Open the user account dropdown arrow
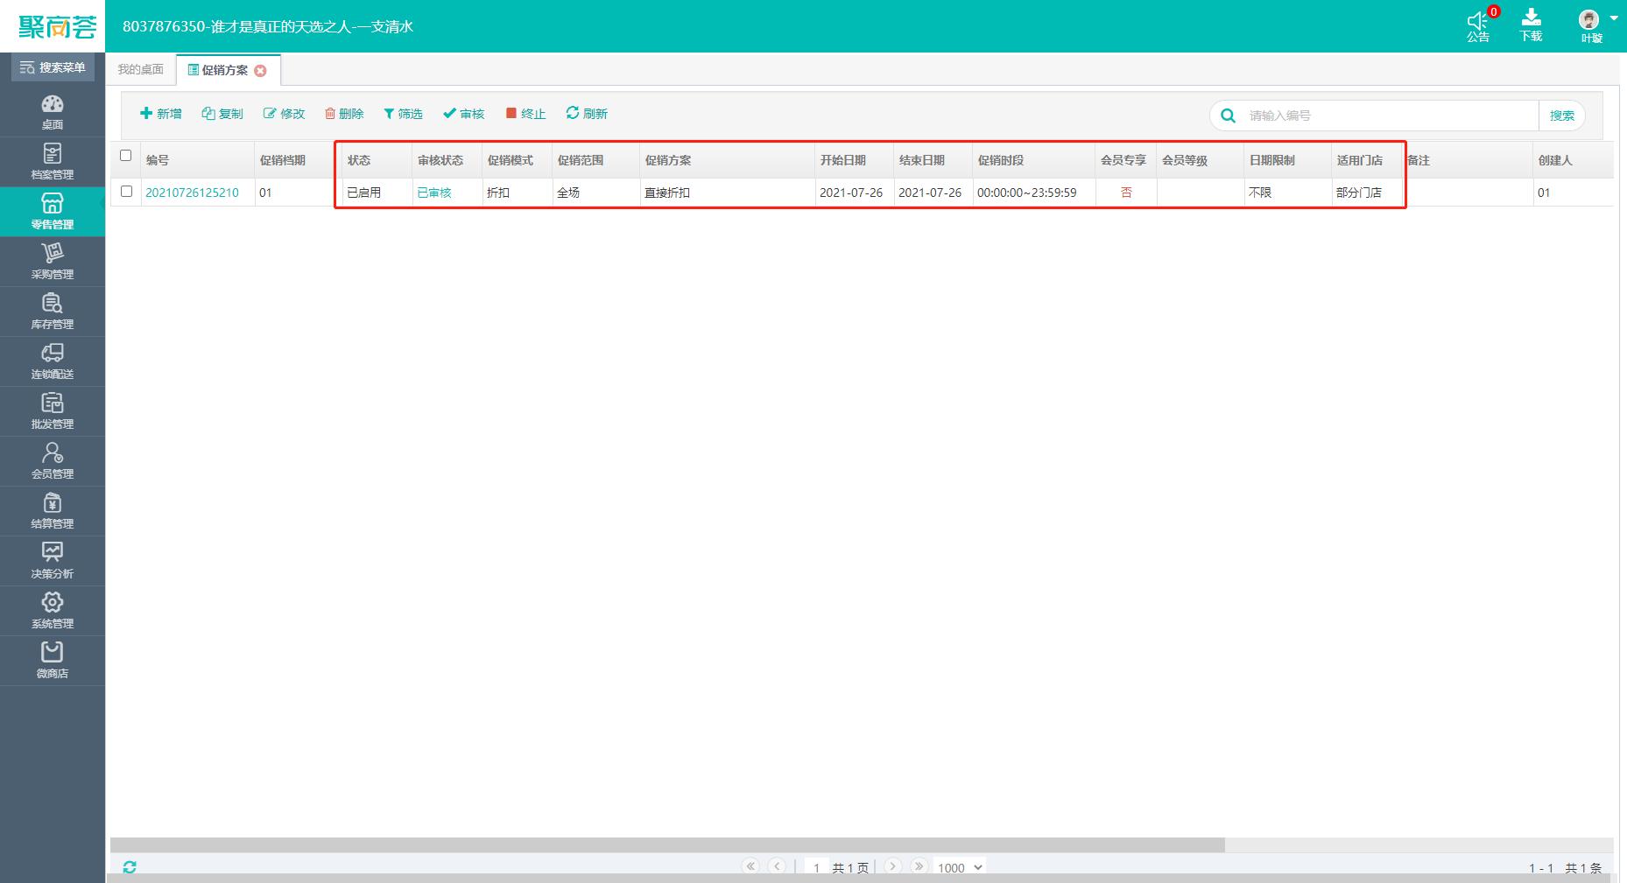The width and height of the screenshot is (1627, 883). tap(1613, 18)
